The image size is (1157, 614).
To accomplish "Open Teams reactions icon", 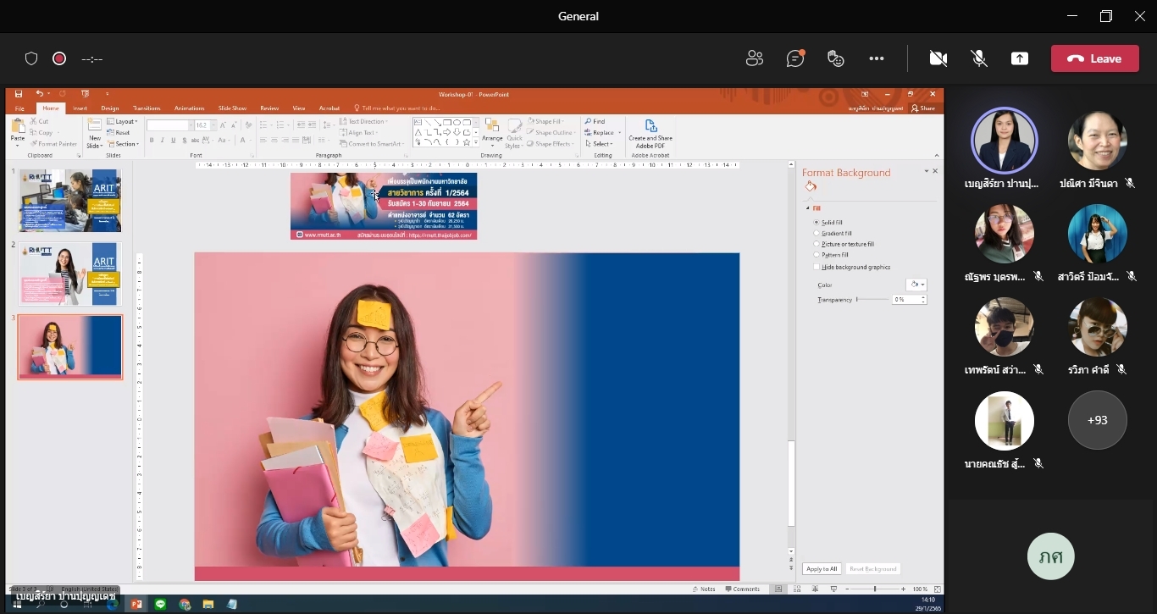I will tap(836, 58).
